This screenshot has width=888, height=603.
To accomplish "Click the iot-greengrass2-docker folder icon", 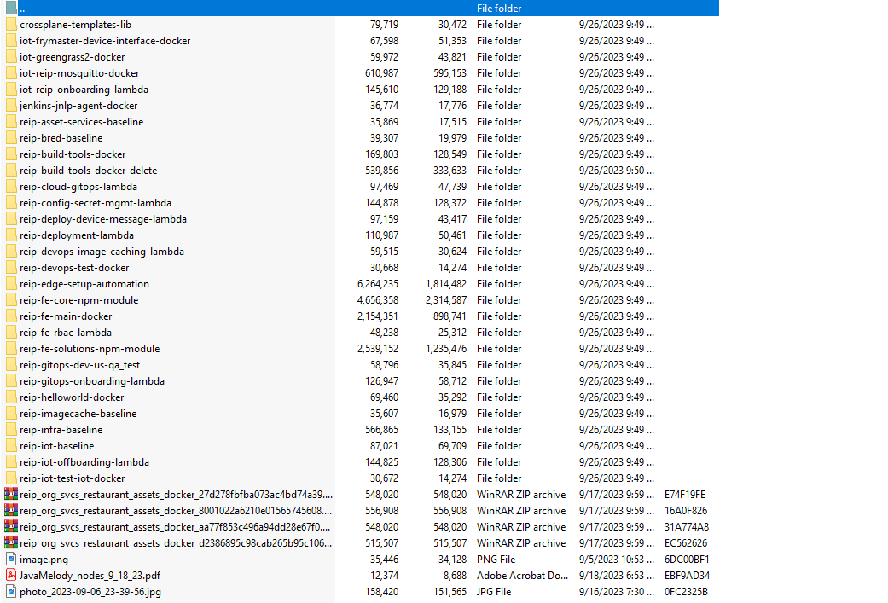I will click(11, 56).
